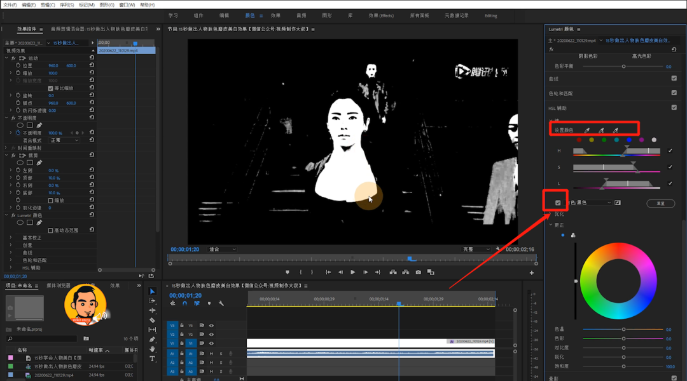Click the remove-color eyedropper with minus
This screenshot has height=381, width=687.
(616, 130)
